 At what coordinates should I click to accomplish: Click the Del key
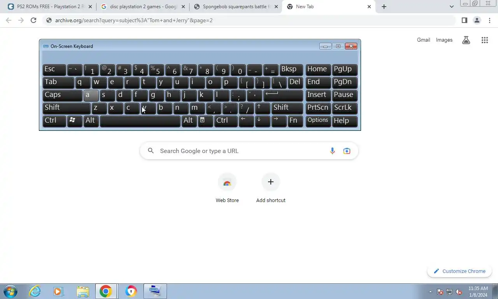295,83
